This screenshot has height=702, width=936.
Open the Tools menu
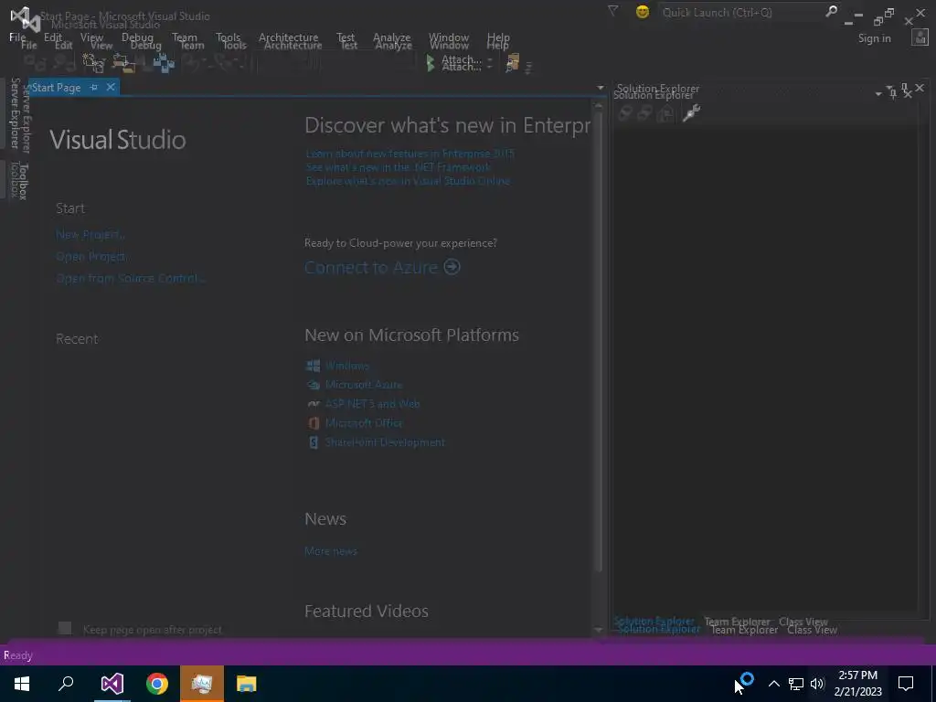click(x=228, y=37)
